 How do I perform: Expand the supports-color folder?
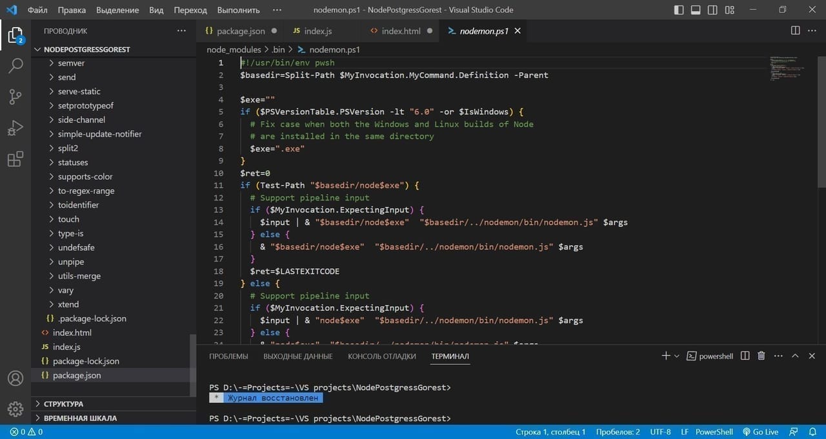(85, 177)
